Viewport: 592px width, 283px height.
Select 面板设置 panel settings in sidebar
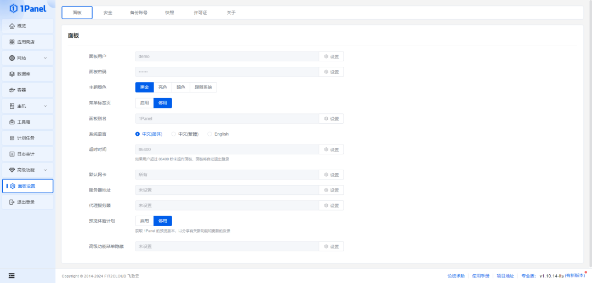point(27,186)
